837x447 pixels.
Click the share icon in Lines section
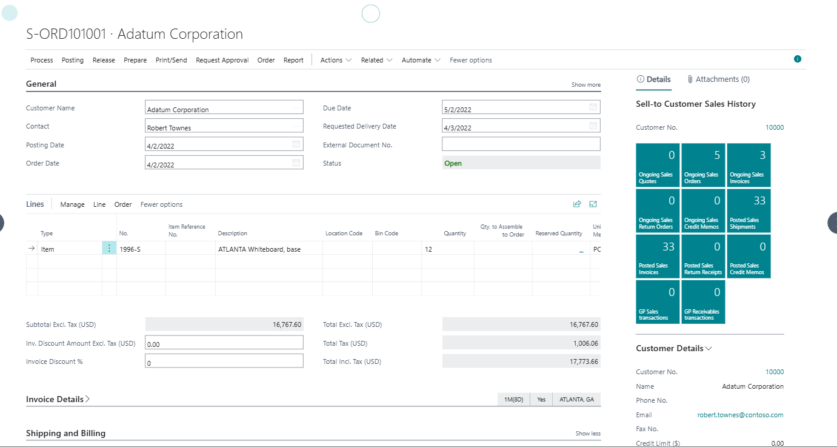point(577,204)
